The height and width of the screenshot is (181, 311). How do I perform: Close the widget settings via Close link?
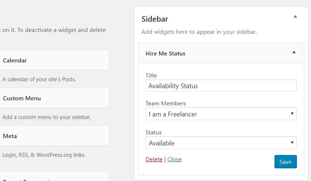174,159
